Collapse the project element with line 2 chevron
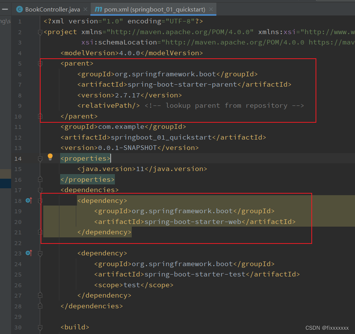The image size is (355, 334). click(x=40, y=32)
